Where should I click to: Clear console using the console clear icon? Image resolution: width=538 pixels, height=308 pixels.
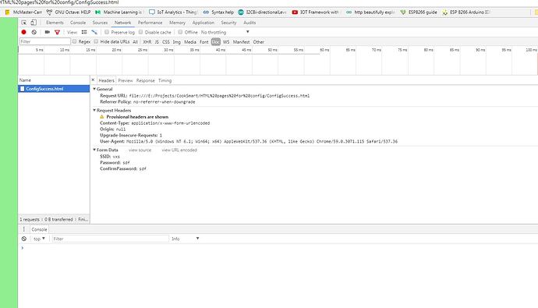tap(24, 239)
